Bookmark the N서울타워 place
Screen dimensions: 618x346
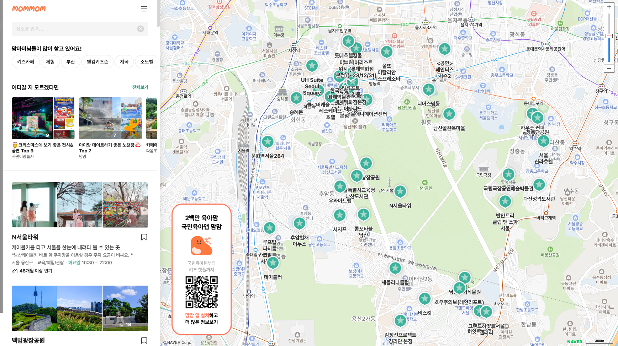(144, 237)
